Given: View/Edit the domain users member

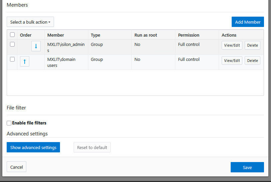Looking at the screenshot, I should 232,61.
